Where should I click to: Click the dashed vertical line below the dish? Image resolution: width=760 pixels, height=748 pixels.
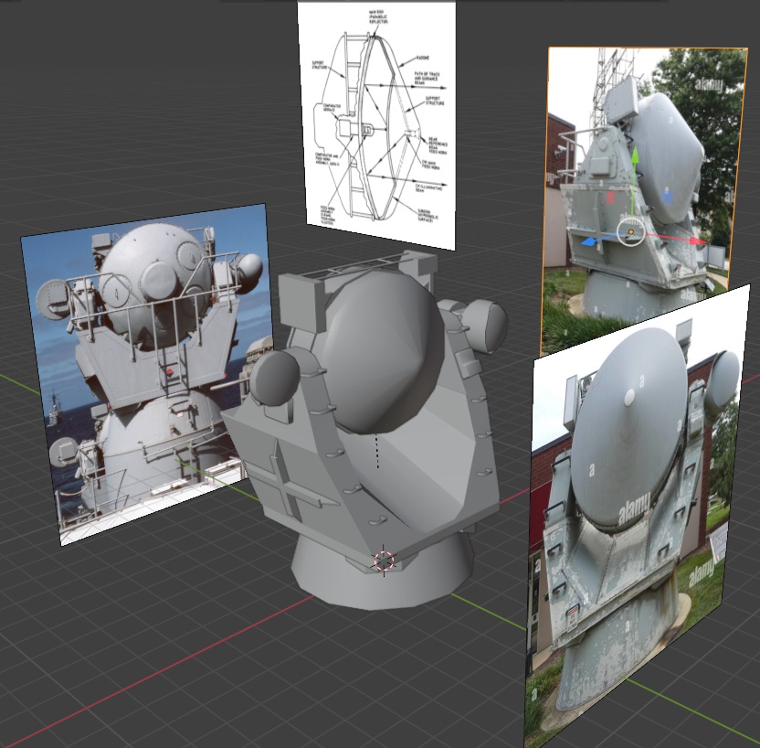coord(378,451)
